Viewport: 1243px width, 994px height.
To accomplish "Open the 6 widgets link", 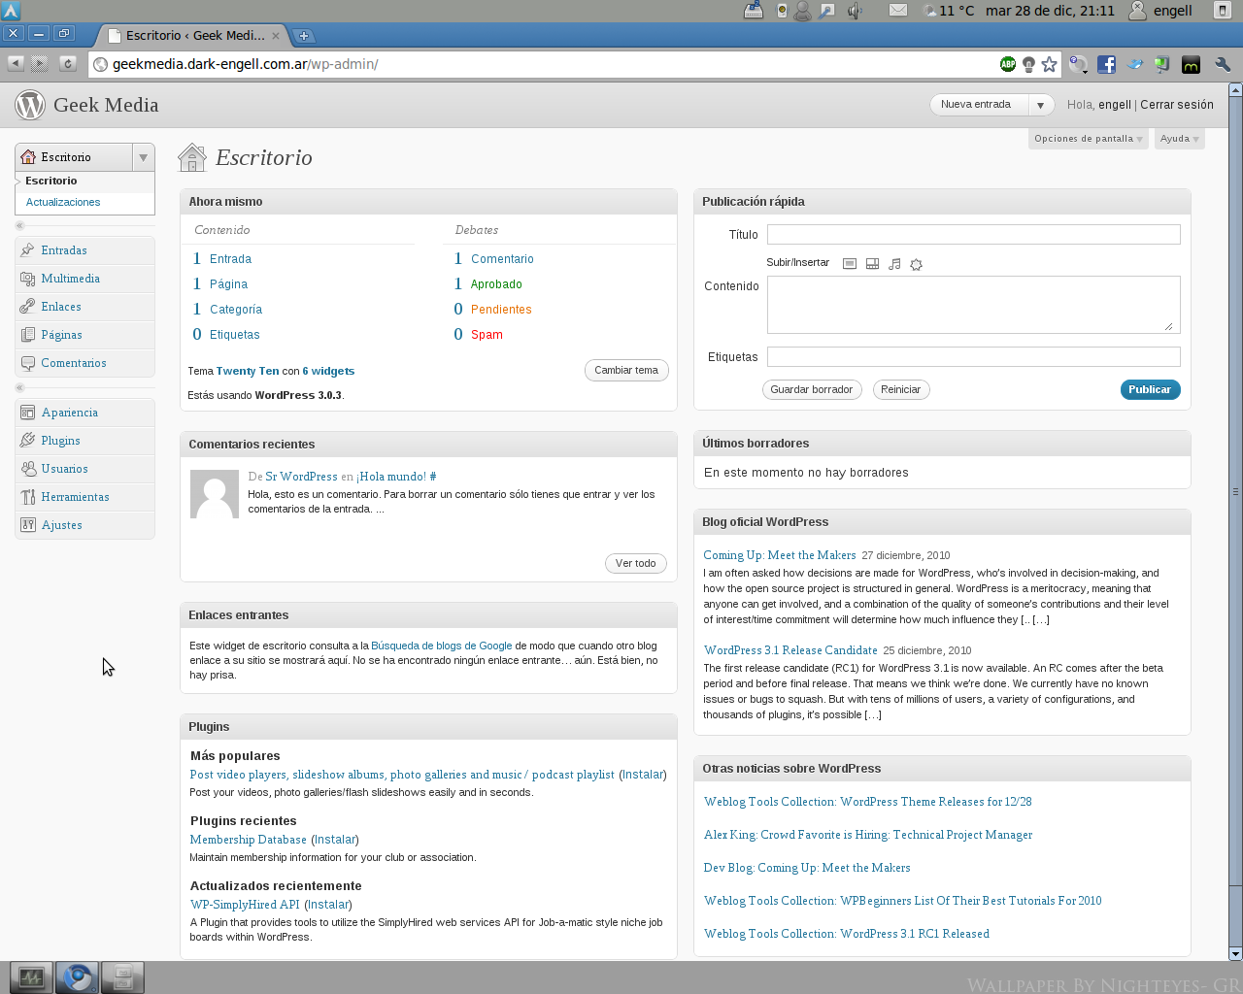I will pos(328,371).
